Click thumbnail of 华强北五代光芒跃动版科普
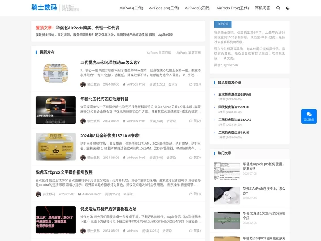Image resolution: width=321 pixels, height=241 pixels. [x=56, y=110]
